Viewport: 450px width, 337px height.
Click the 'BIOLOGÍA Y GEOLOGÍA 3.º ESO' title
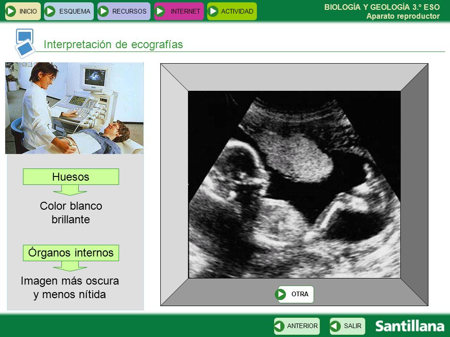(382, 7)
